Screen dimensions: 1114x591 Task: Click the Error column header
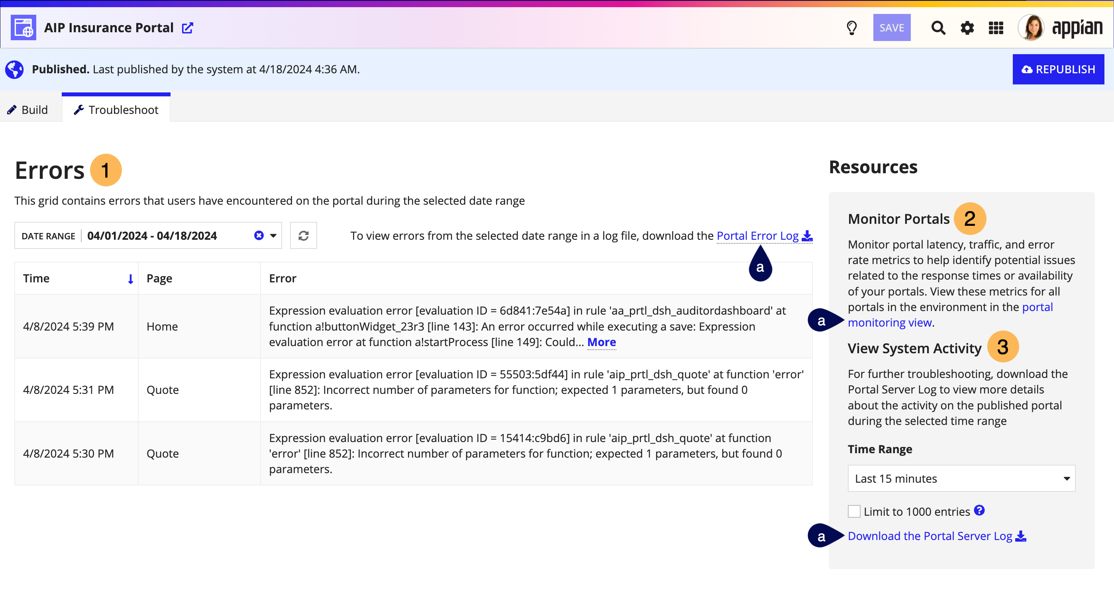click(536, 278)
